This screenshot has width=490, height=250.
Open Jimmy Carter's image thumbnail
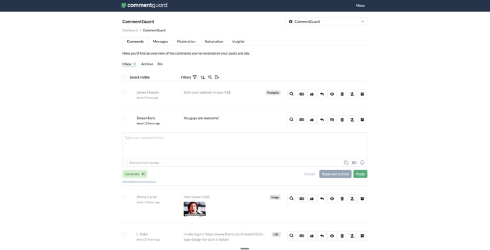(194, 209)
